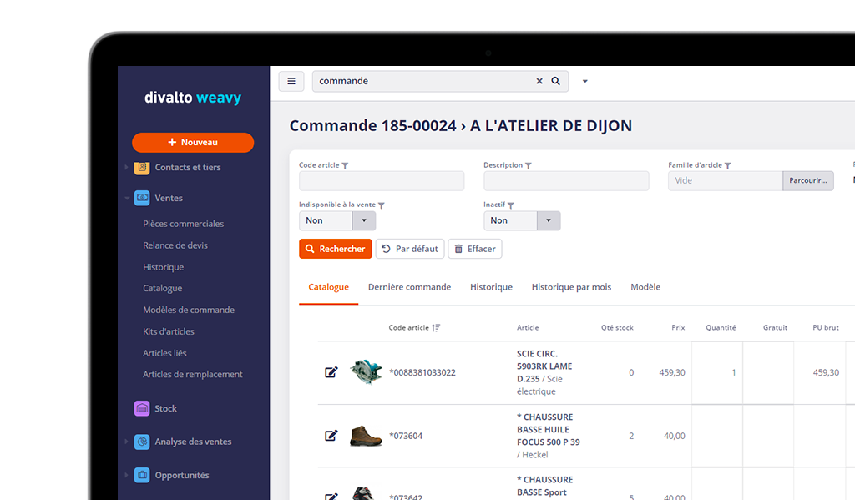Open Historique in the sidebar
The image size is (855, 500).
pyautogui.click(x=163, y=267)
